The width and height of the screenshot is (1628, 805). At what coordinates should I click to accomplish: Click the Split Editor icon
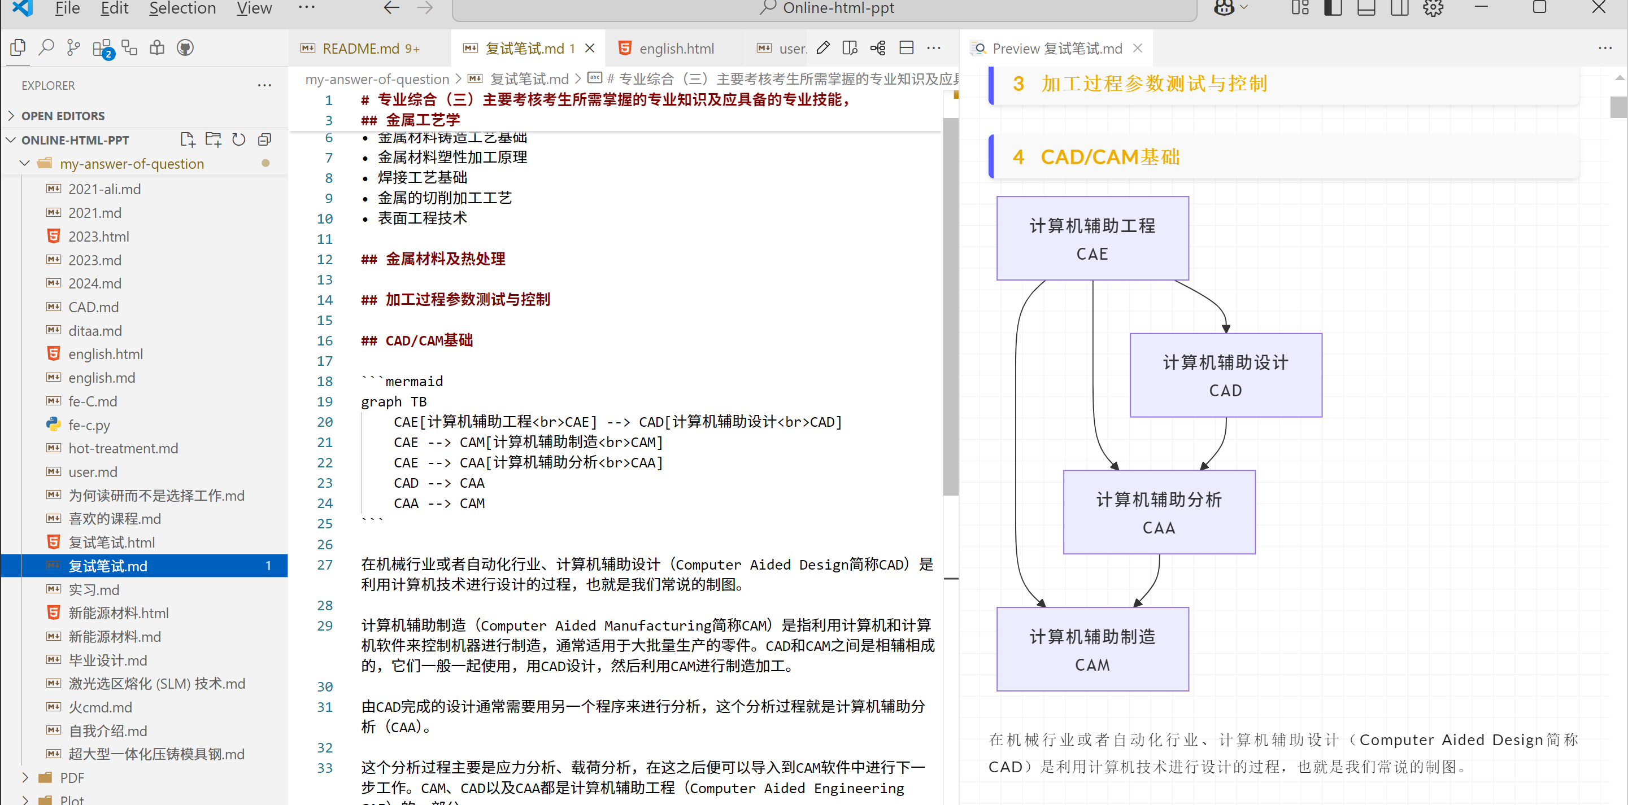[x=906, y=47]
